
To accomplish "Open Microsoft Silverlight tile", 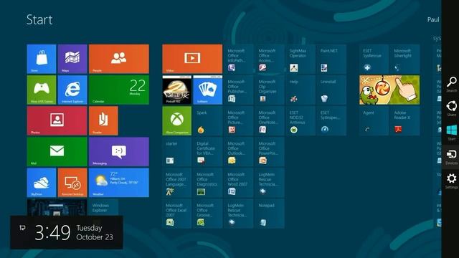I will pyautogui.click(x=404, y=59).
